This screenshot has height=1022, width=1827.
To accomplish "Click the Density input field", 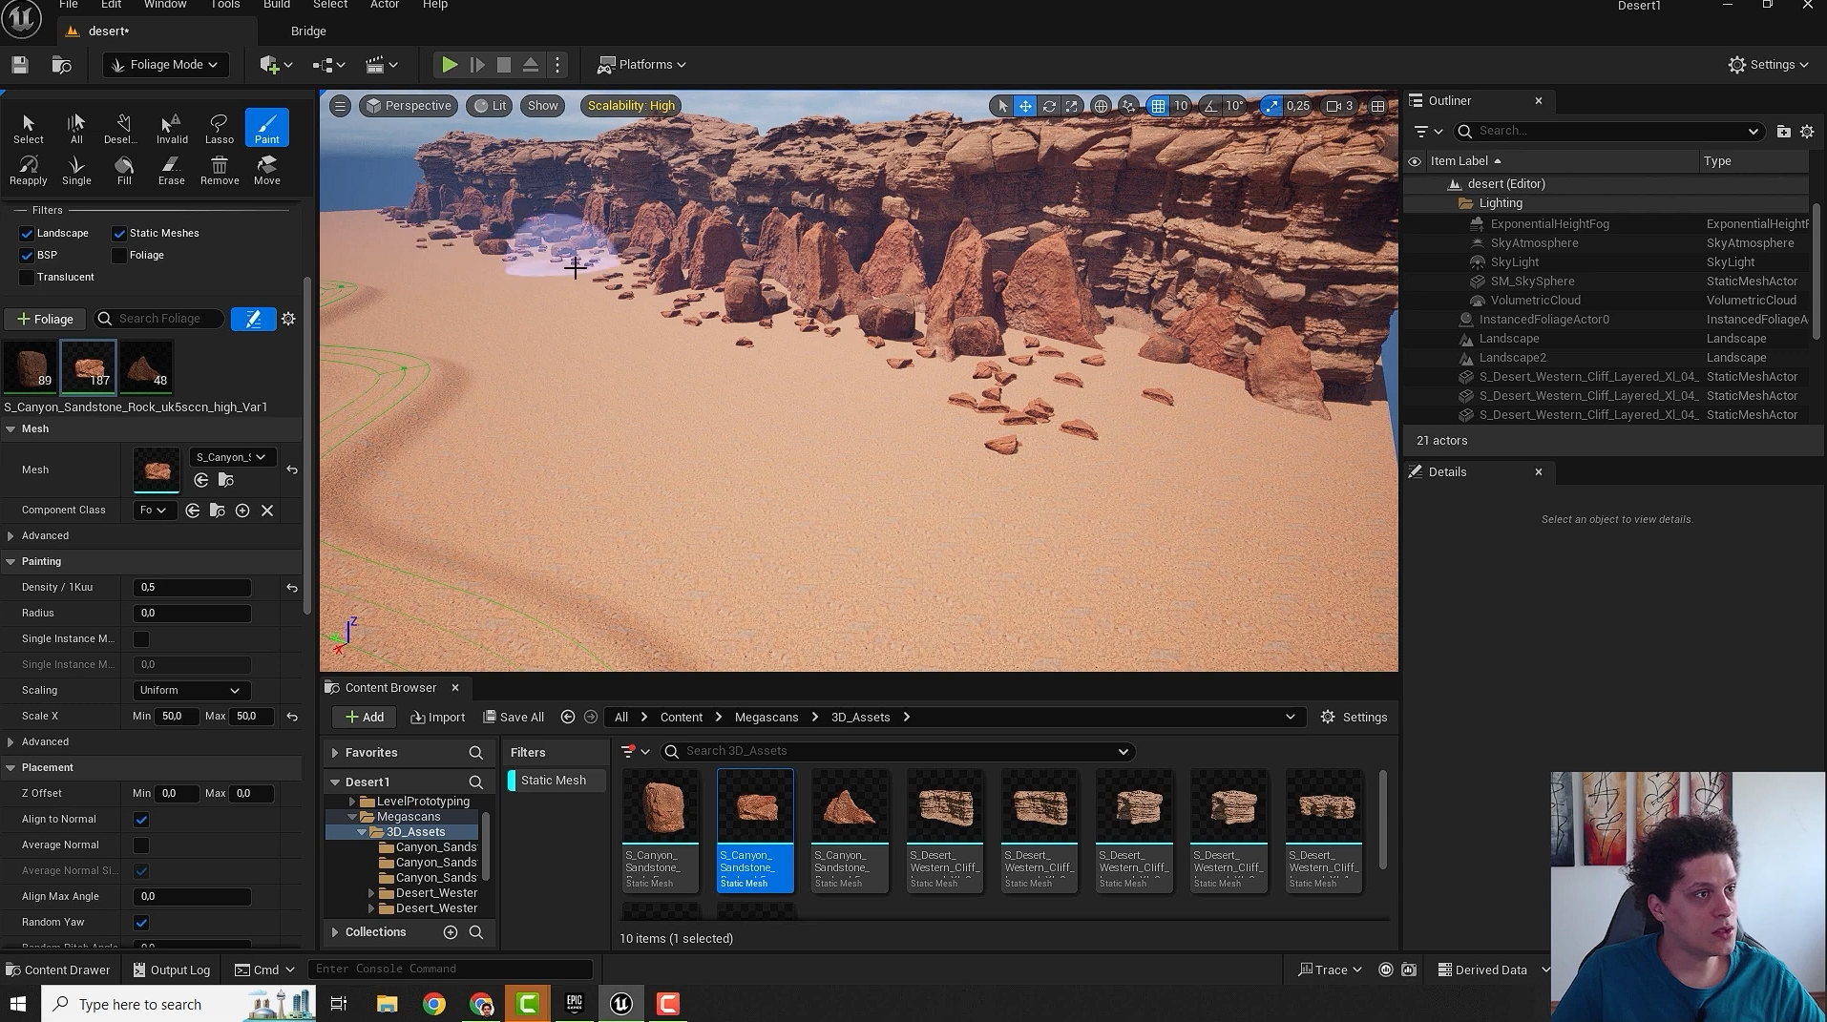I will tap(192, 588).
